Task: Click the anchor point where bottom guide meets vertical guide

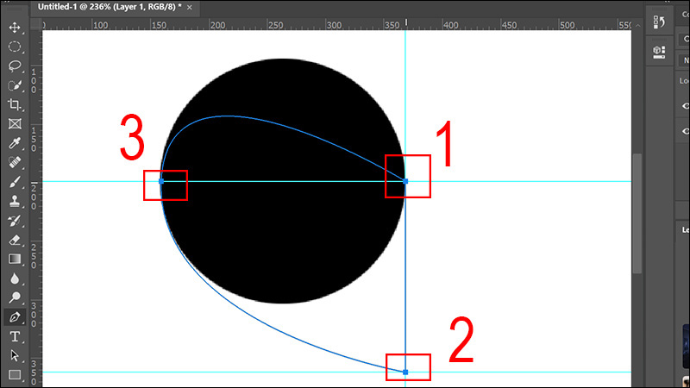Action: [x=405, y=372]
